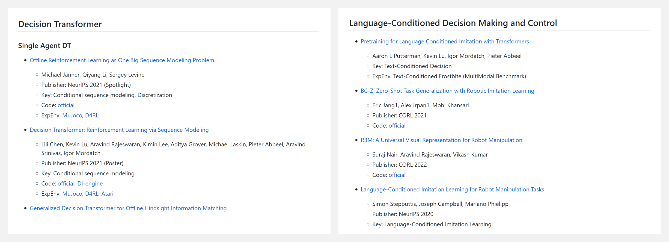Open official code link for Michael Janner's paper

click(66, 105)
